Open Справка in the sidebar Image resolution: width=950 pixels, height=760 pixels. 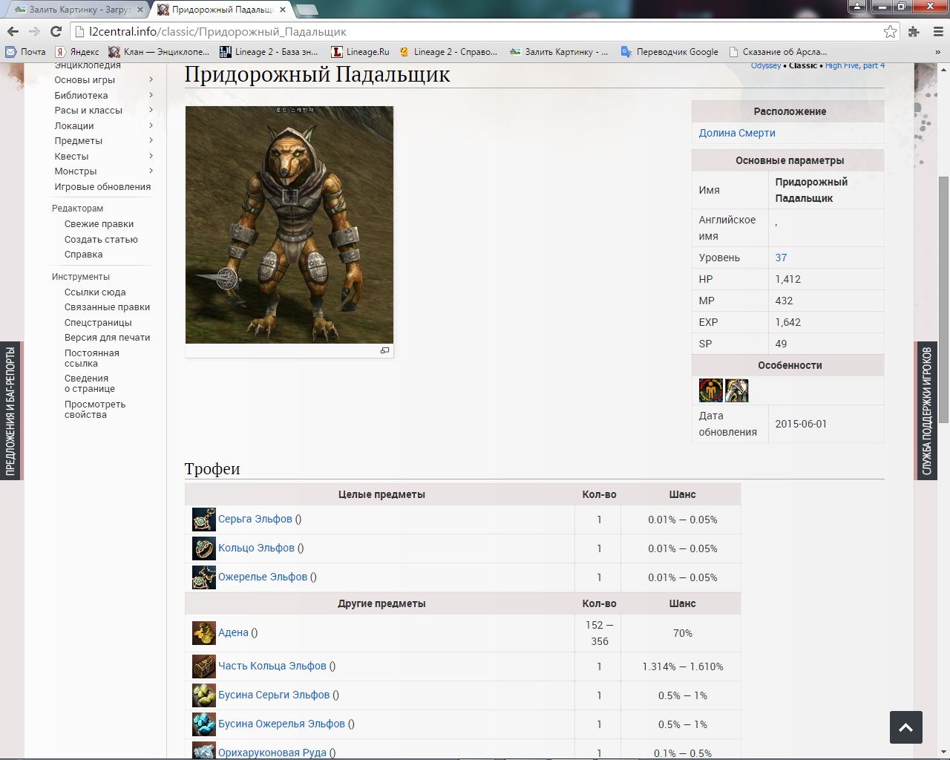click(83, 254)
